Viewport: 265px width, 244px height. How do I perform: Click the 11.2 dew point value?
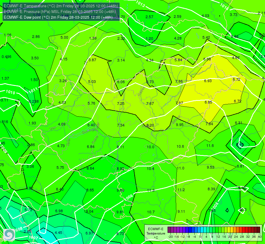[181, 190]
